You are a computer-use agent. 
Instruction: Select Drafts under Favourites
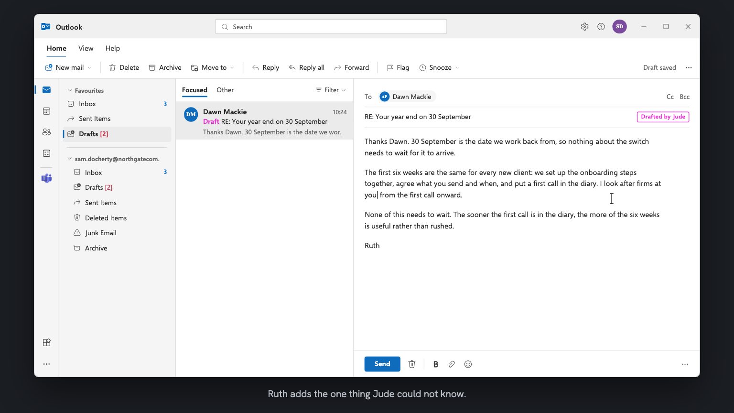117,134
